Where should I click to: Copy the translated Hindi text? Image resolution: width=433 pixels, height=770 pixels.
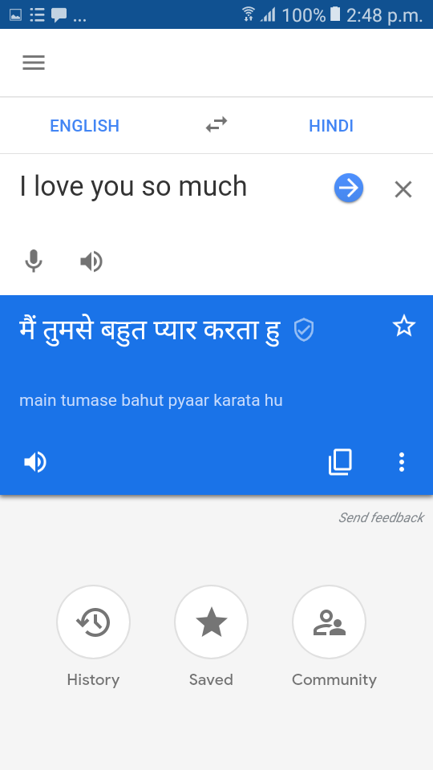[x=340, y=462]
